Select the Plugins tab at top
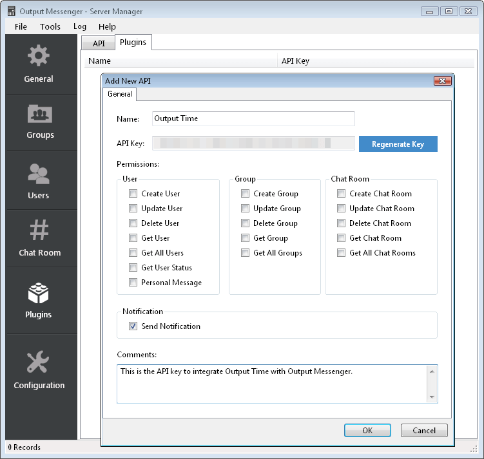Viewport: 484px width, 459px height. coord(133,42)
